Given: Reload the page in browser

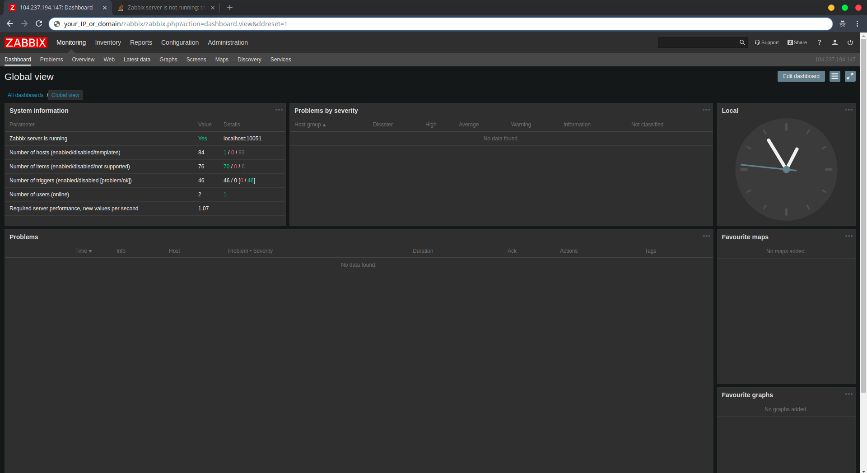Looking at the screenshot, I should [39, 23].
